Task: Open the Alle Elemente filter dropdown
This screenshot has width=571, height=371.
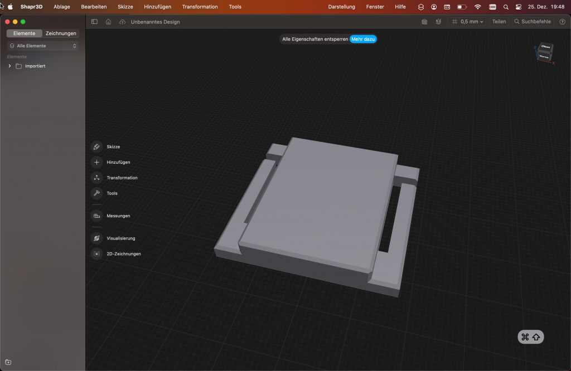Action: tap(43, 46)
